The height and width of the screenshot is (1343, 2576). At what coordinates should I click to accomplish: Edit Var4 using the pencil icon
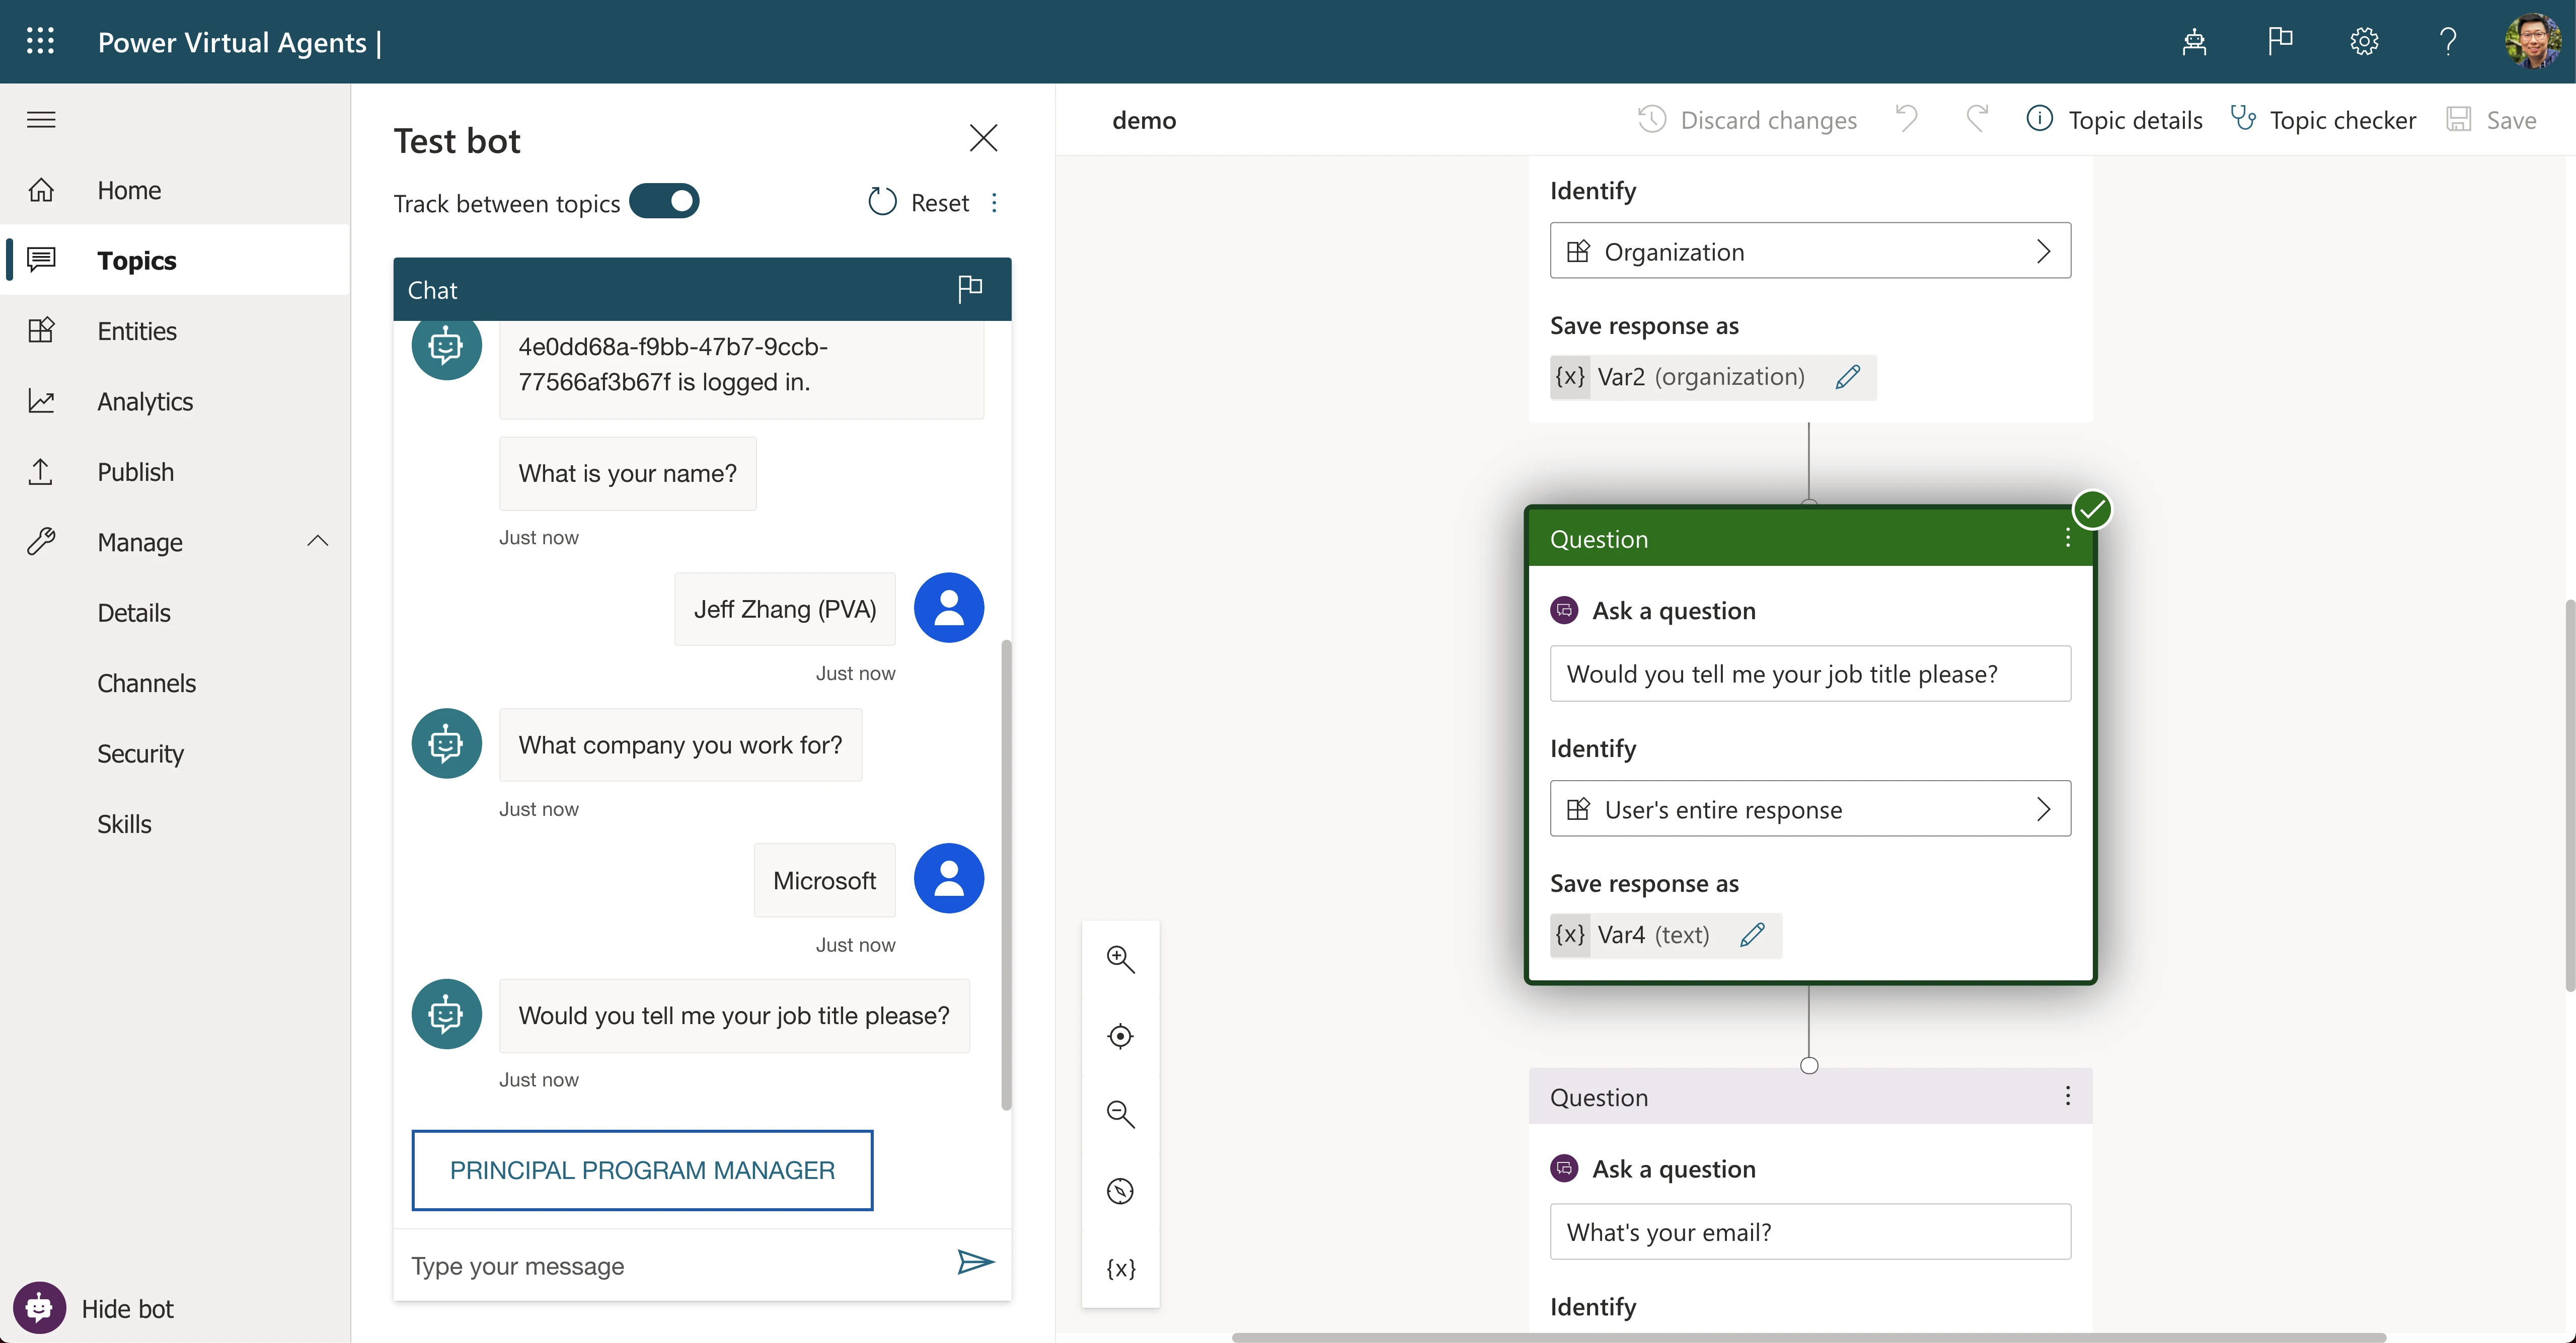[x=1753, y=935]
